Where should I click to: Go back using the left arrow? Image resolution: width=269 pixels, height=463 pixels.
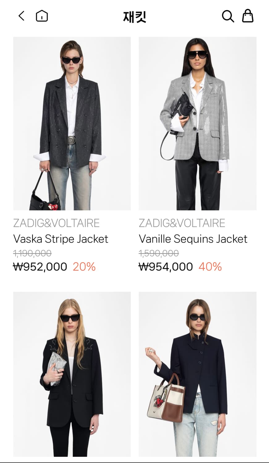pos(21,16)
